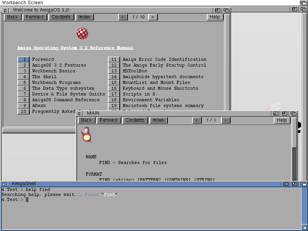The image size is (308, 231).
Task: Click next page arrow in the MAIN window
Action: coord(226,120)
